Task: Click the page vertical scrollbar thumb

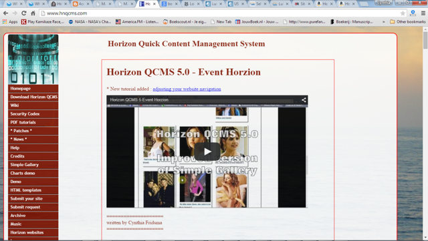Action: point(425,39)
